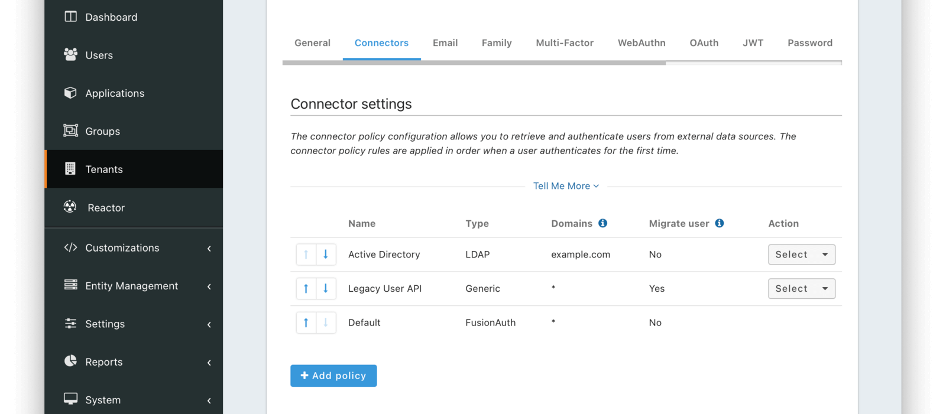Click the Yes migrate user value
Screen dimensions: 946x414
[656, 289]
